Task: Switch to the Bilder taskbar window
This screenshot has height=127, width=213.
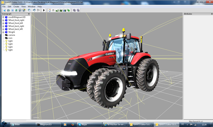Action: pyautogui.click(x=23, y=125)
